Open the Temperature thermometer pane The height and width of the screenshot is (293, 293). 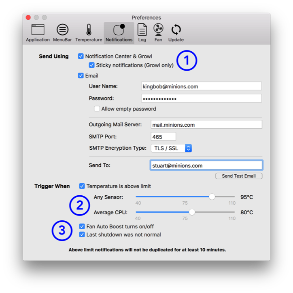pyautogui.click(x=89, y=33)
